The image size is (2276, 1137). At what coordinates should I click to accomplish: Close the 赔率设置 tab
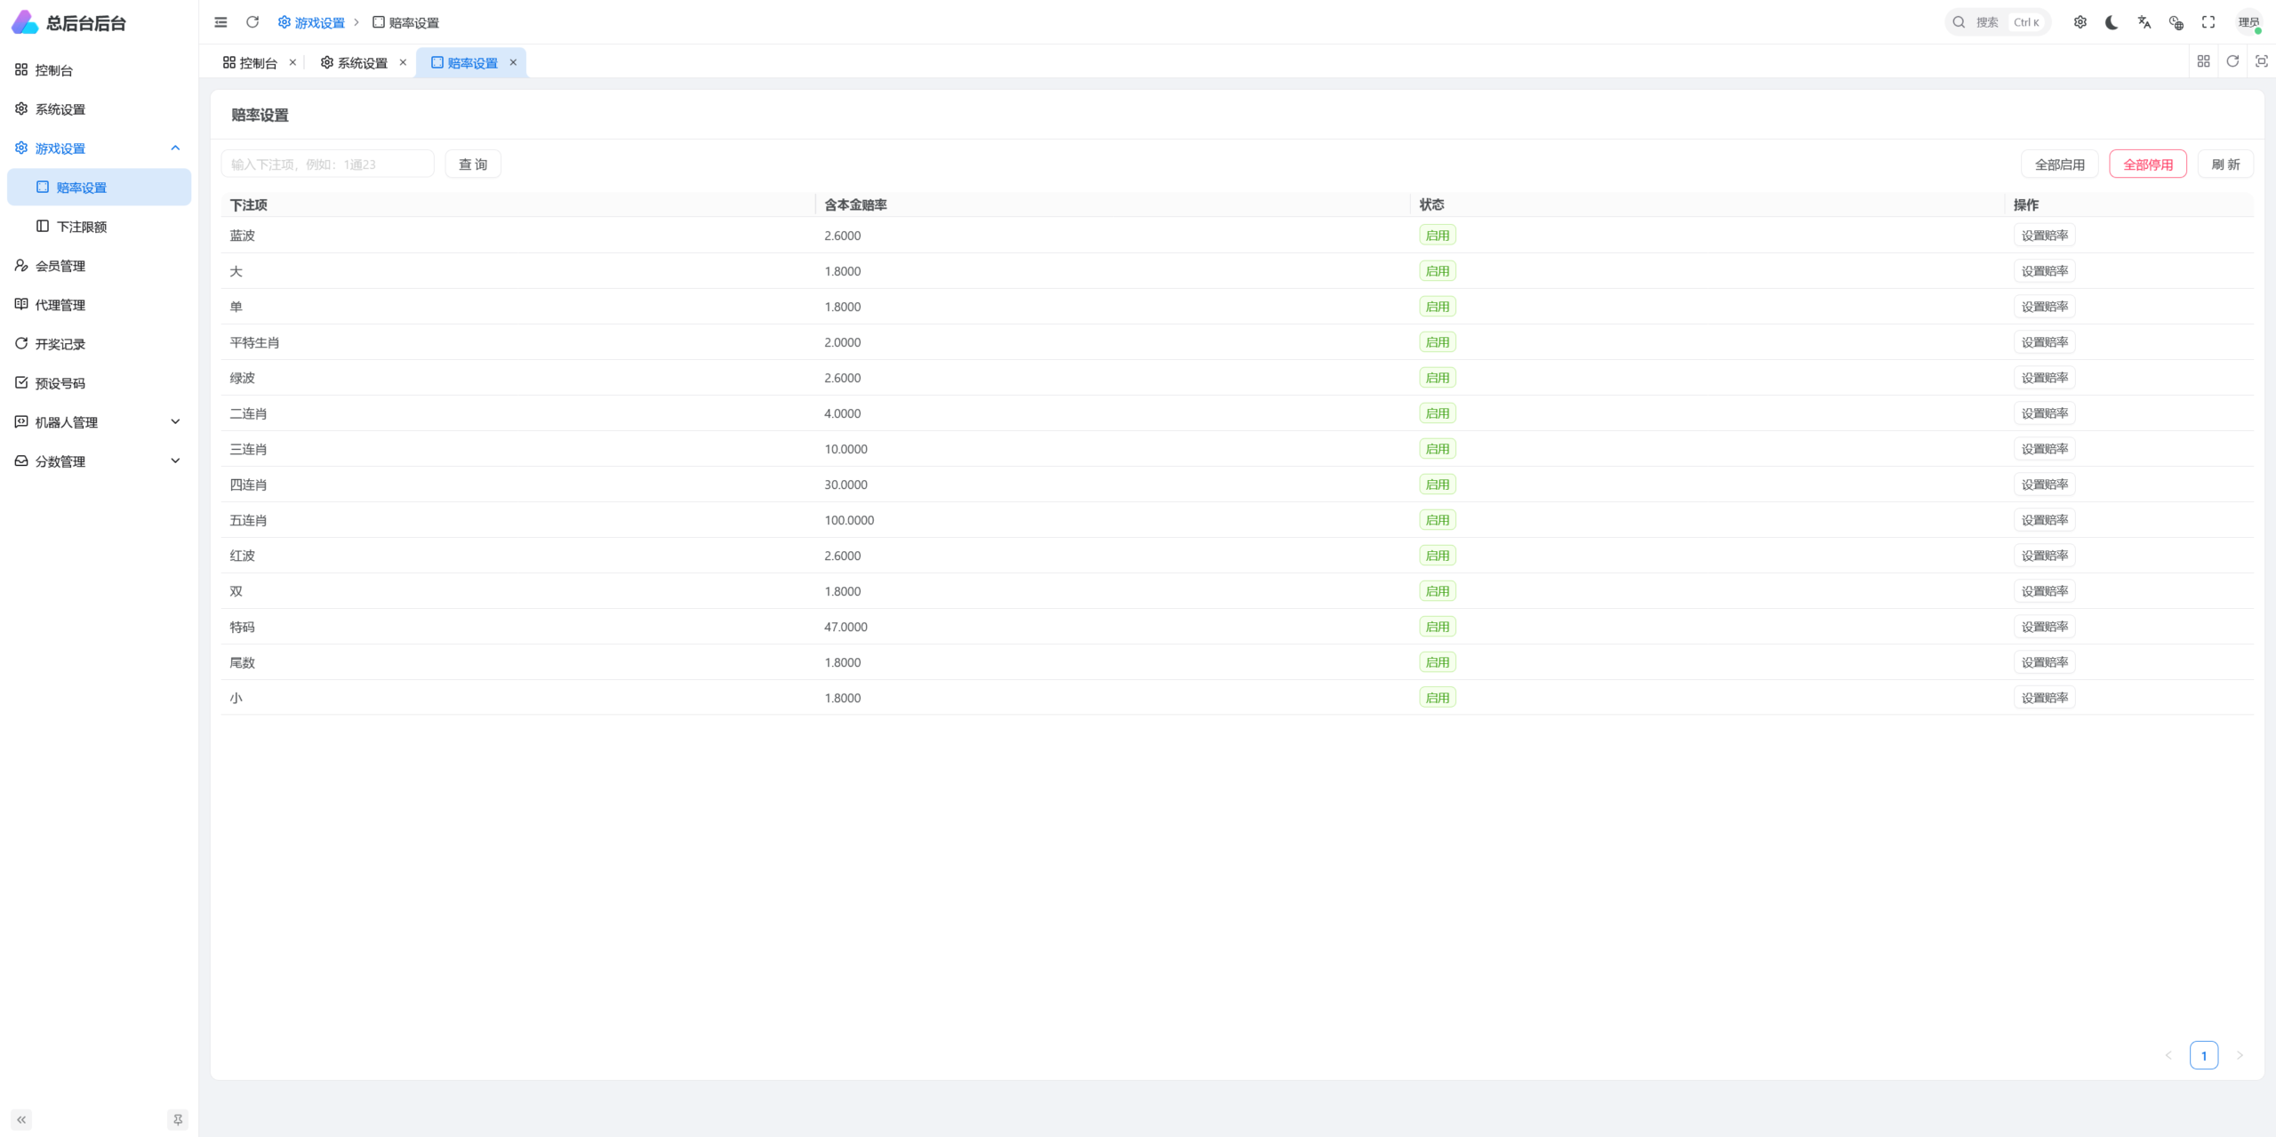513,62
